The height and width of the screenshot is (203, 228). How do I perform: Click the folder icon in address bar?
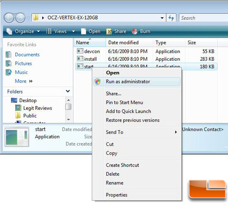click(x=36, y=18)
